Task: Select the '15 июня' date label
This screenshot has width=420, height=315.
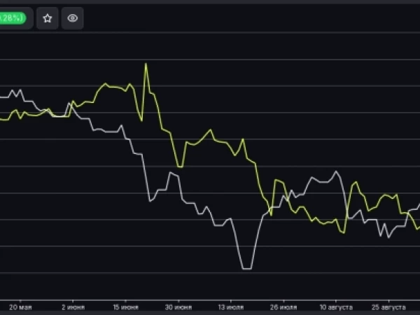Action: pyautogui.click(x=125, y=307)
